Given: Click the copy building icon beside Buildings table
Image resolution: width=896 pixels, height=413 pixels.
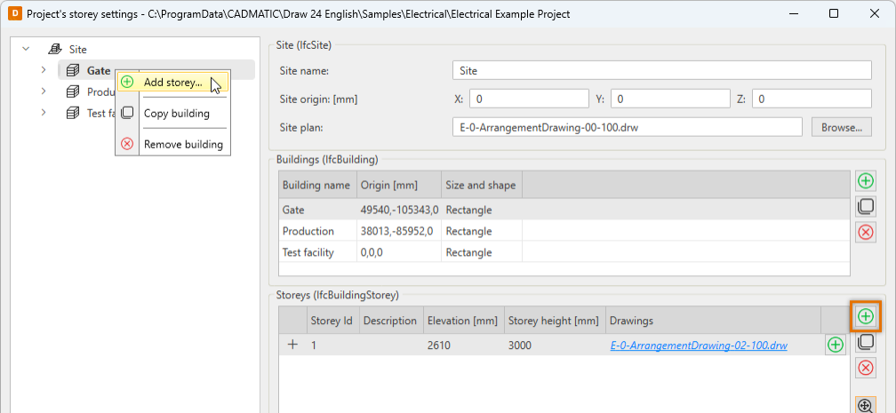Looking at the screenshot, I should pos(865,207).
